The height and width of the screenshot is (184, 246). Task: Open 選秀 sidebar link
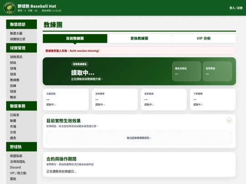(x=13, y=138)
